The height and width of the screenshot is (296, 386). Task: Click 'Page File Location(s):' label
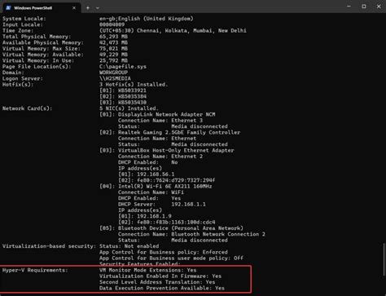(x=37, y=66)
